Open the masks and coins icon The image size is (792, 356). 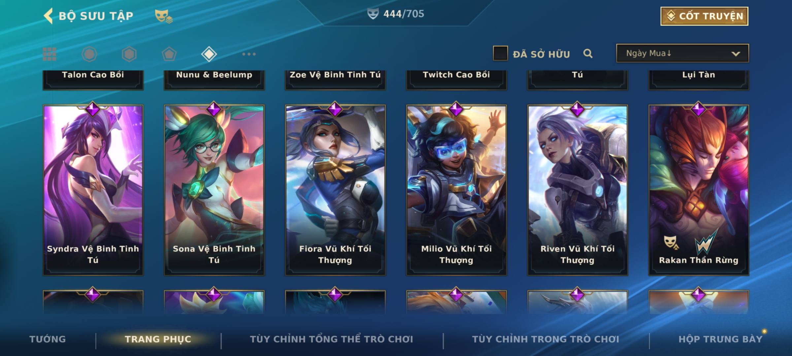[164, 16]
